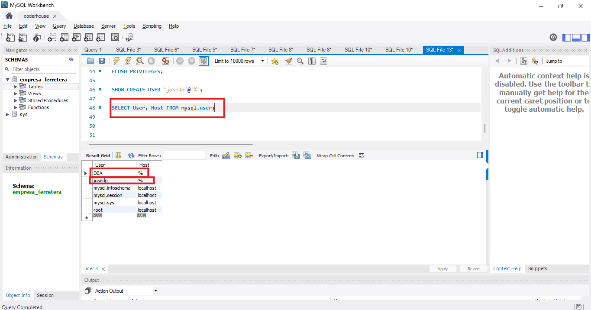Reconnect to DBMS icon in main toolbar

coord(130,38)
